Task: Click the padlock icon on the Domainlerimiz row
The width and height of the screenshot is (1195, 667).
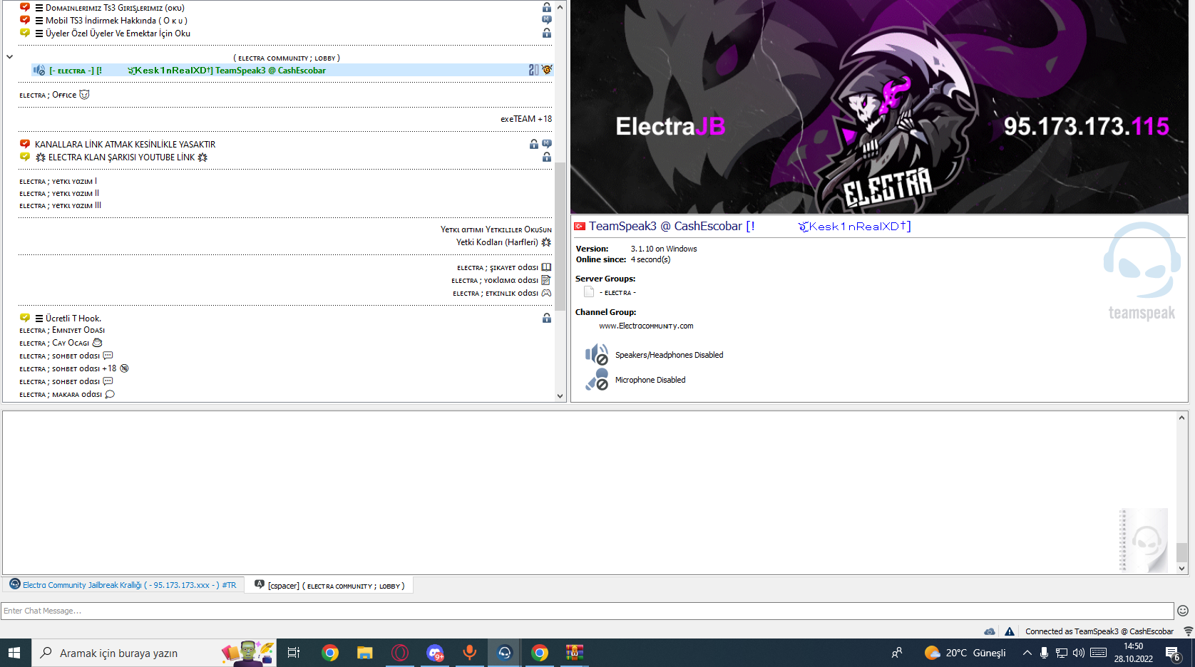Action: coord(547,7)
